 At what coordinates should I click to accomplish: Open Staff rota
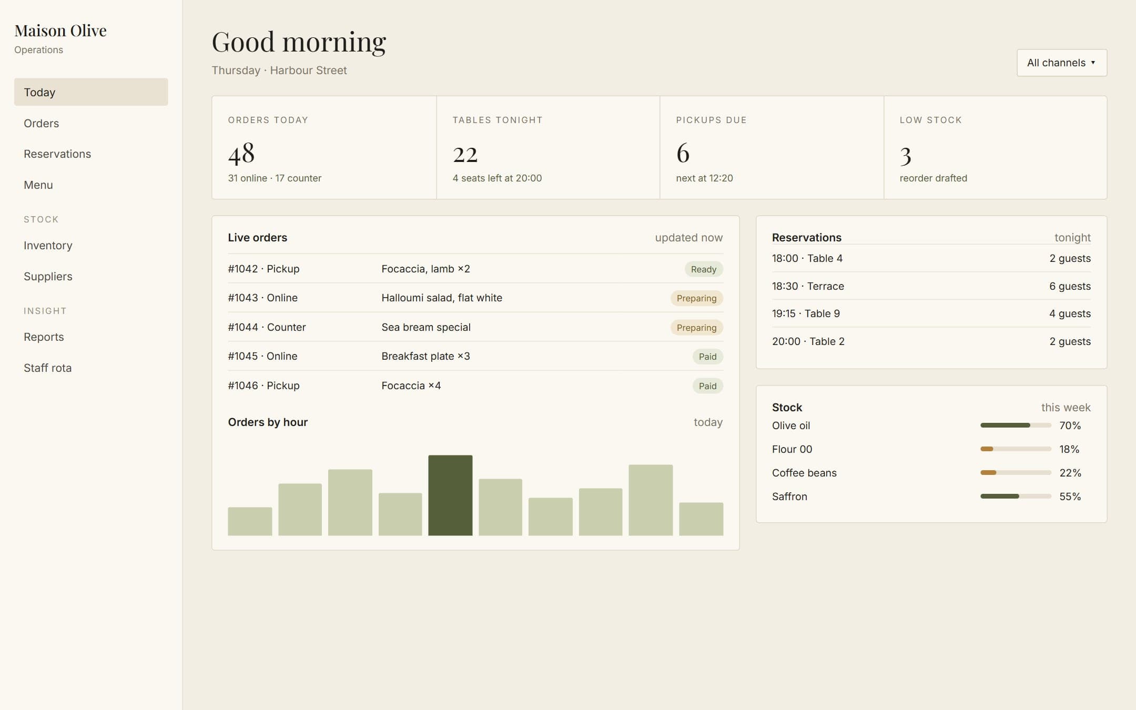point(91,368)
